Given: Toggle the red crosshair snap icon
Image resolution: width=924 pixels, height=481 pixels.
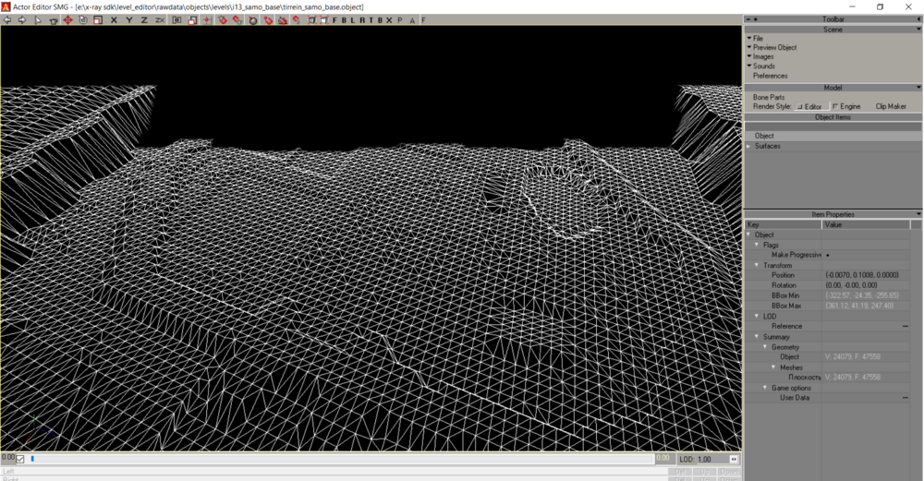Looking at the screenshot, I should point(207,20).
